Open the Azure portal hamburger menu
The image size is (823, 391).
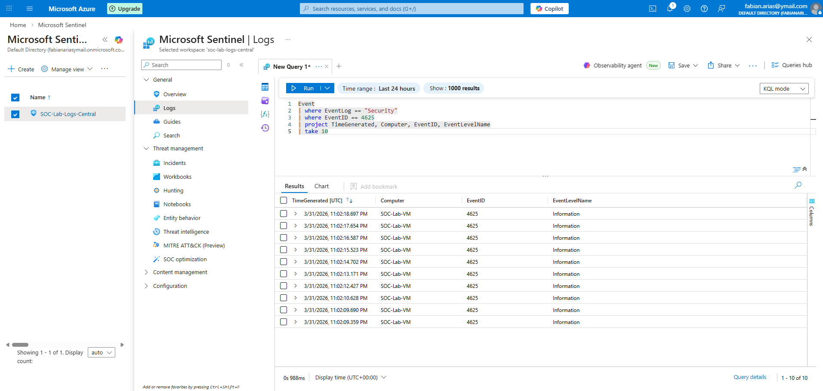tap(30, 9)
